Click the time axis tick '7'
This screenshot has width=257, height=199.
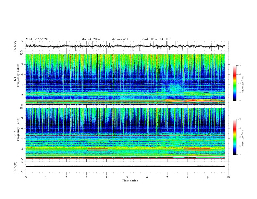click(167, 177)
